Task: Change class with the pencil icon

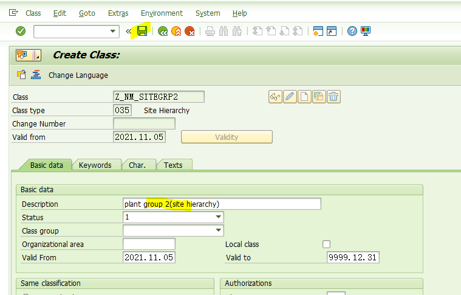Action: (x=290, y=97)
